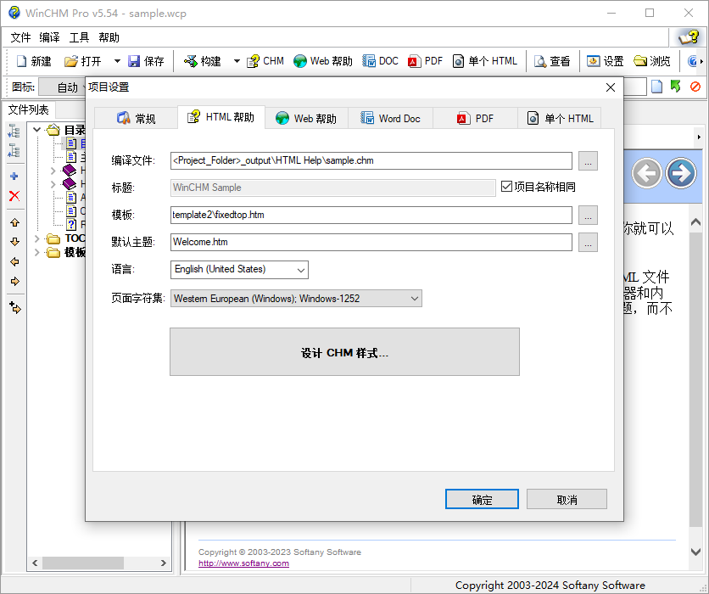Click the cursor-with-plus icon at sidebar bottom
The height and width of the screenshot is (594, 709).
coord(15,308)
